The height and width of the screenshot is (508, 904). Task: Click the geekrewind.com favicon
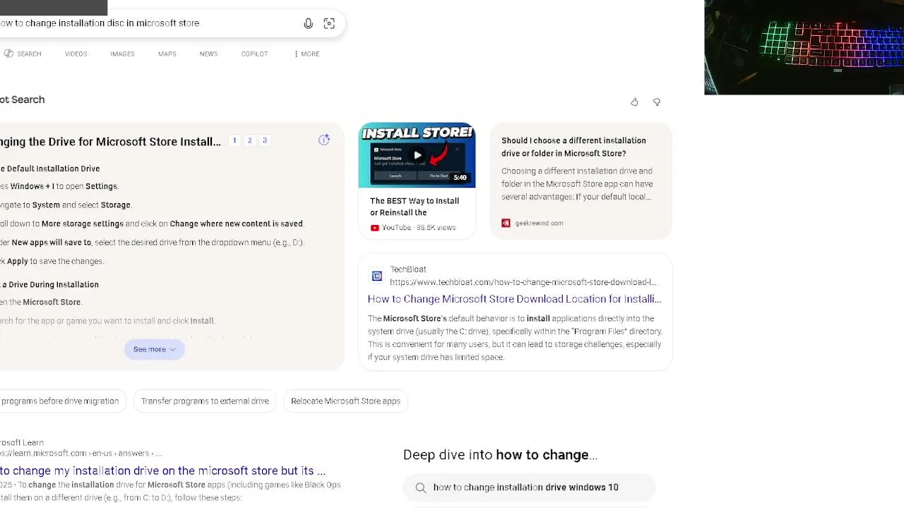click(506, 223)
